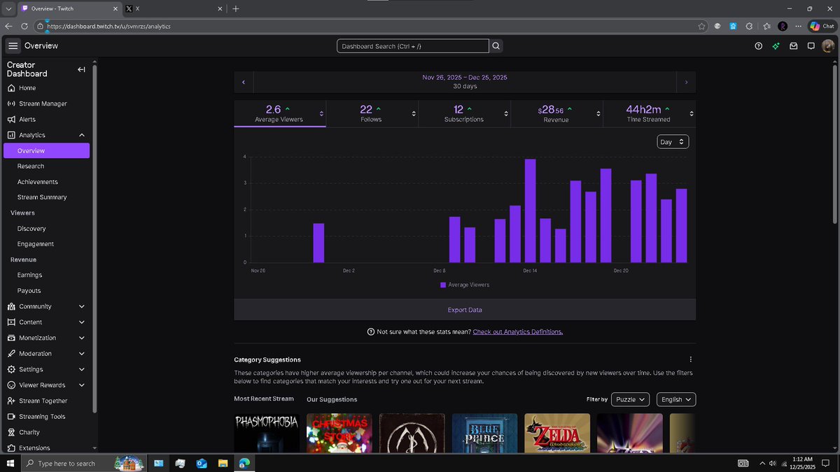The image size is (840, 472).
Task: Open the browser Favorites list icon
Action: click(766, 26)
